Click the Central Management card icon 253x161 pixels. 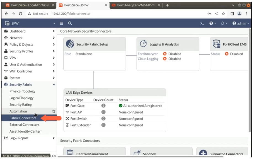point(70,152)
